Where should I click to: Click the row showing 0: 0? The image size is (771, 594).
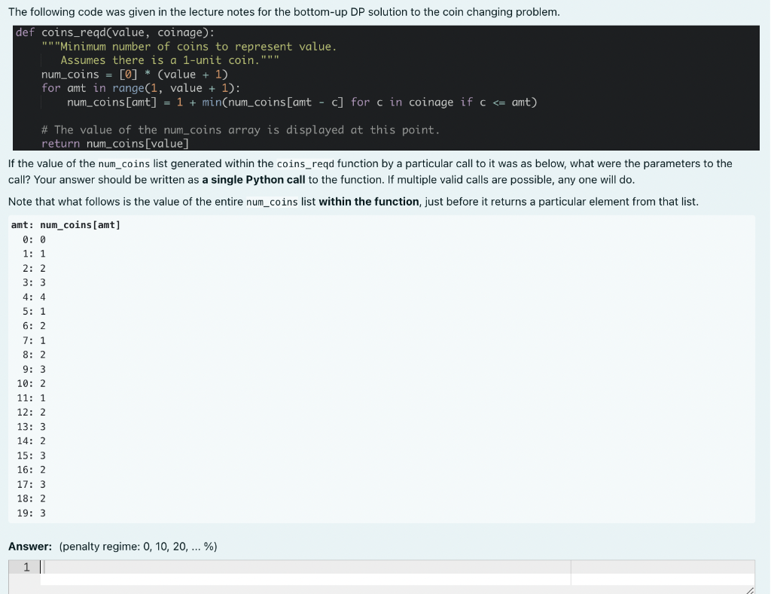34,239
